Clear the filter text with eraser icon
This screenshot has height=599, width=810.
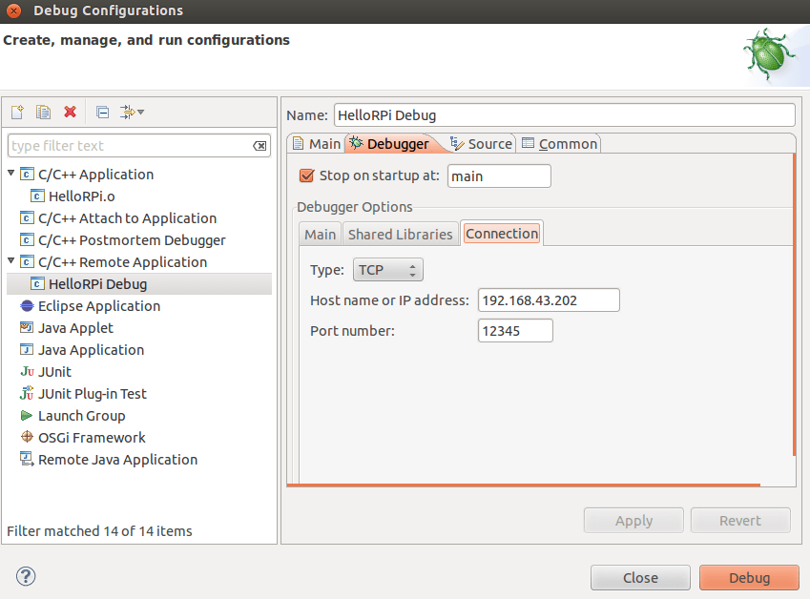260,146
